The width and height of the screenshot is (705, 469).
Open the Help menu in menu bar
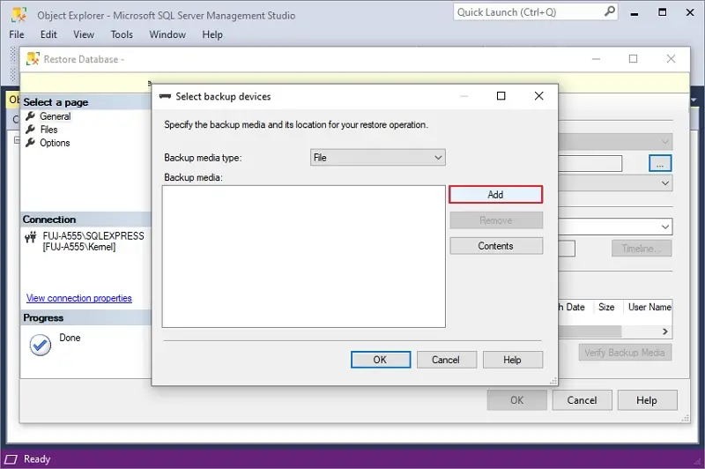point(212,34)
